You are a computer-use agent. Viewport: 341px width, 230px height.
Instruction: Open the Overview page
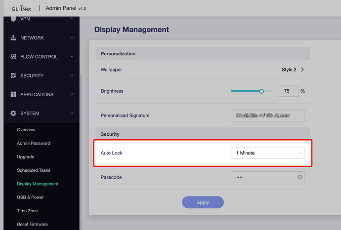[x=26, y=130]
